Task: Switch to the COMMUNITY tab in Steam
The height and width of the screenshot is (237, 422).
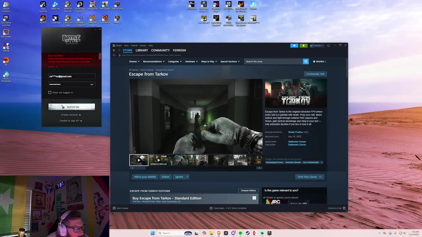Action: (161, 50)
